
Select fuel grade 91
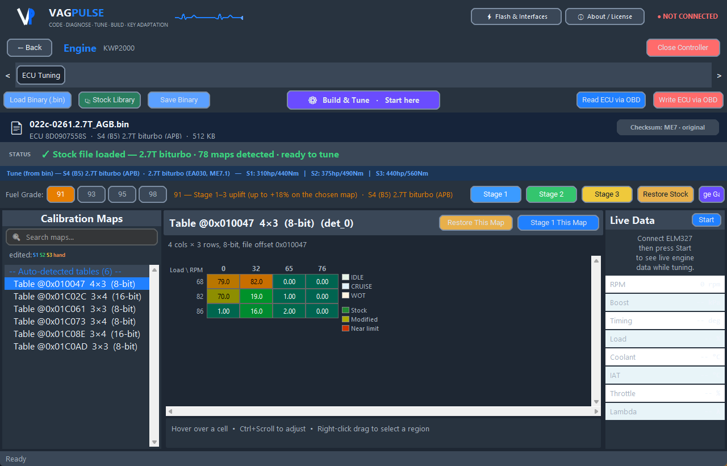pyautogui.click(x=61, y=194)
